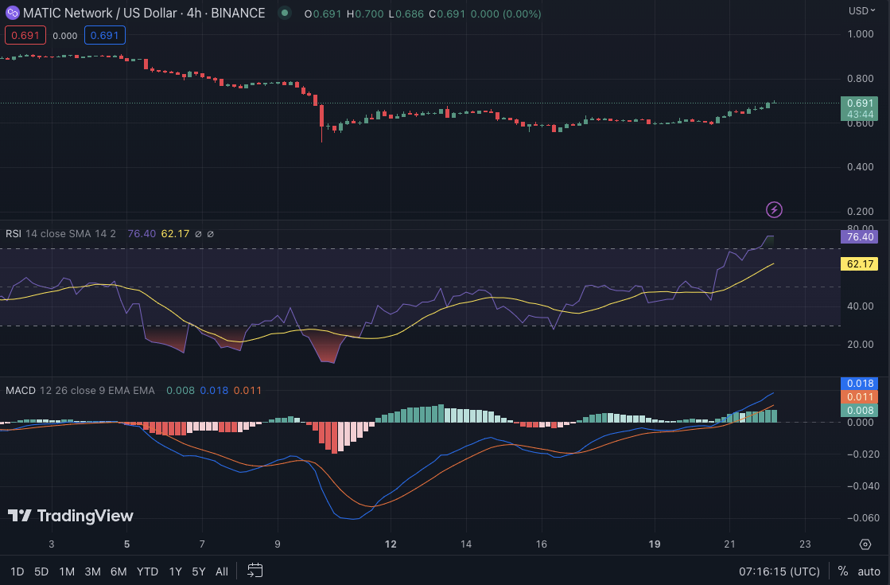890x585 pixels.
Task: Click the 07:16:15 (UTC) clock
Action: coord(779,571)
